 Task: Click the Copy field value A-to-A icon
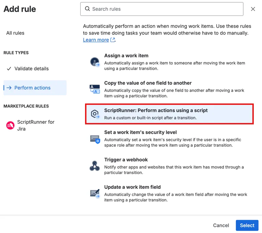click(95, 89)
